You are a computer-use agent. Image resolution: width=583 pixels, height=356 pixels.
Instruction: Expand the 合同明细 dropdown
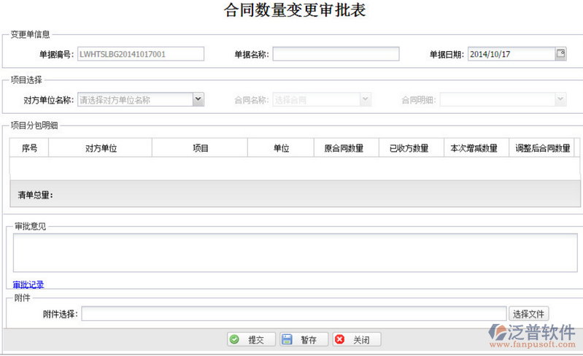click(560, 100)
